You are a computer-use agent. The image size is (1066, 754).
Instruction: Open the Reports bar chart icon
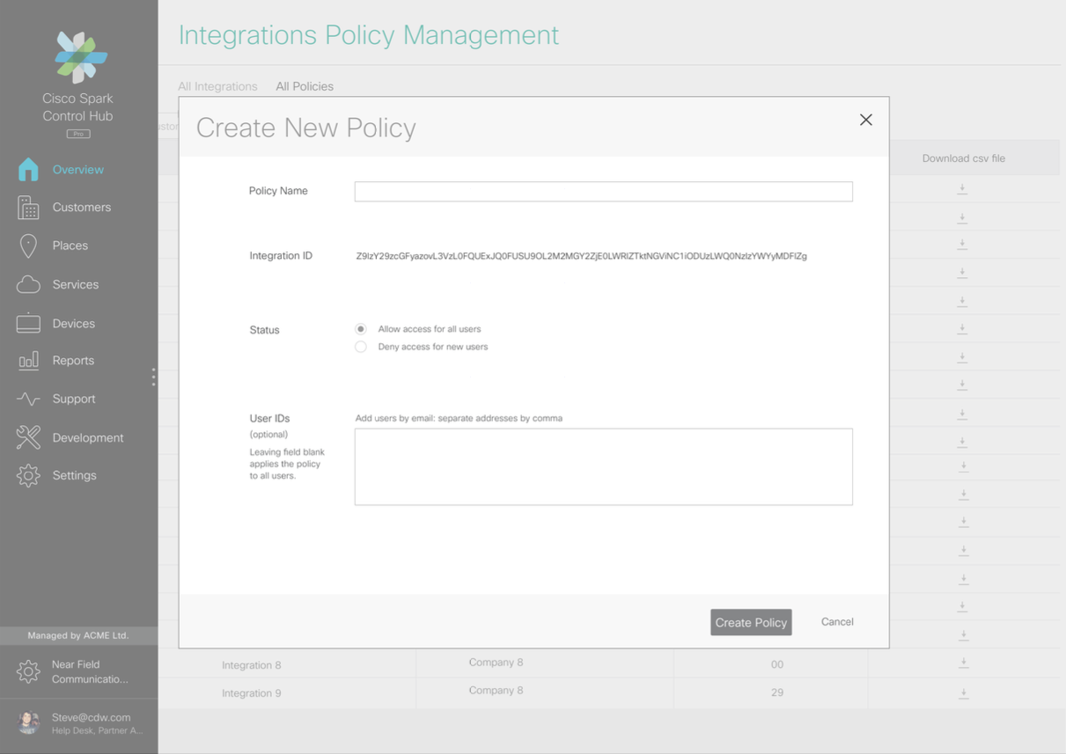pos(28,361)
